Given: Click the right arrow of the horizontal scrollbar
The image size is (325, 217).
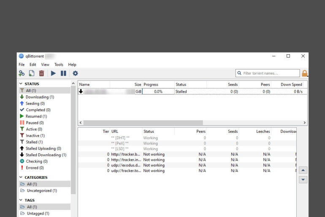Looking at the screenshot, I should tap(304, 123).
